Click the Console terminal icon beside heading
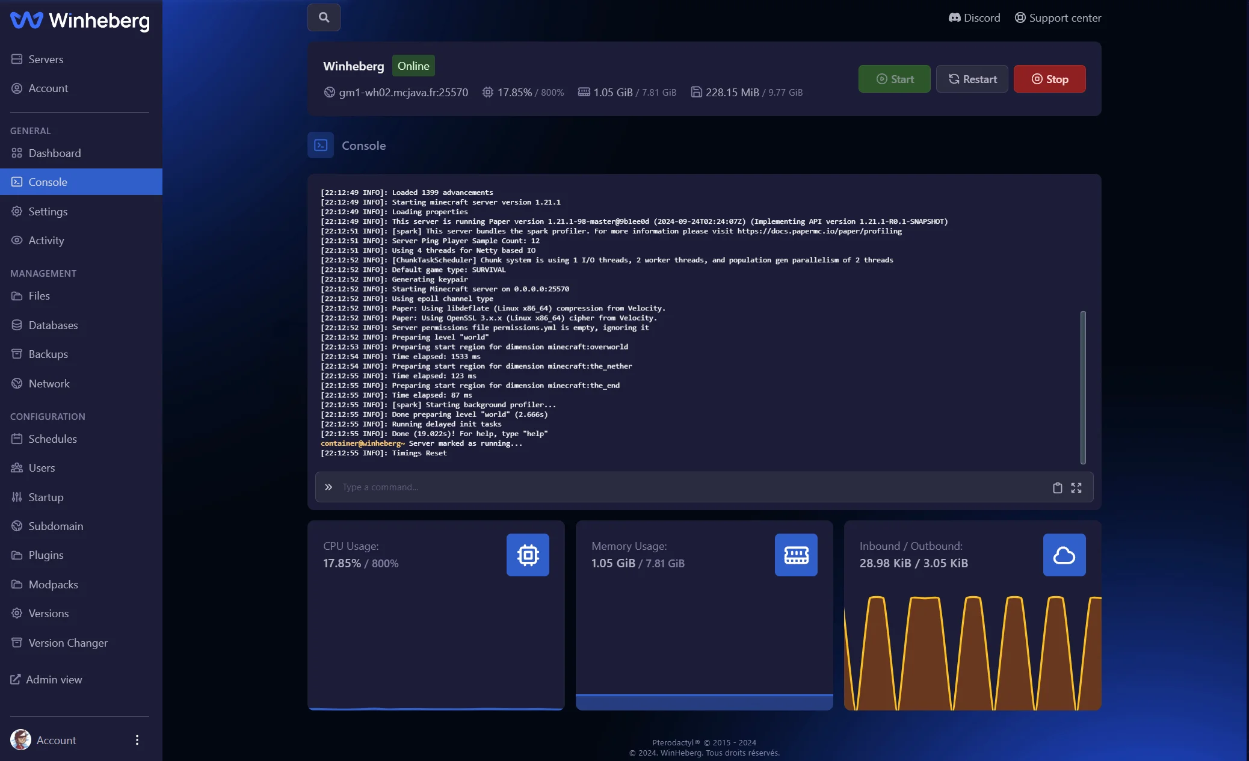Viewport: 1249px width, 761px height. pos(321,146)
